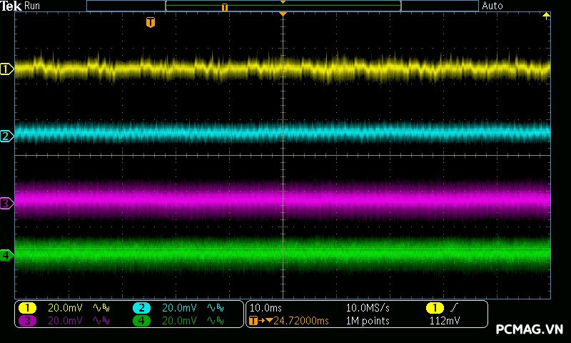Click the Run acquisition status label
This screenshot has height=343, width=571.
33,6
